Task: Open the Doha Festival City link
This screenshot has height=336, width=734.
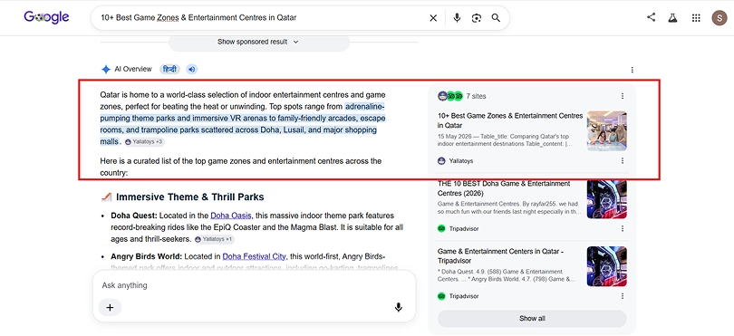Action: [x=254, y=256]
